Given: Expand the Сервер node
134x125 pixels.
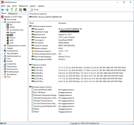Looking at the screenshot, I should (2, 48).
